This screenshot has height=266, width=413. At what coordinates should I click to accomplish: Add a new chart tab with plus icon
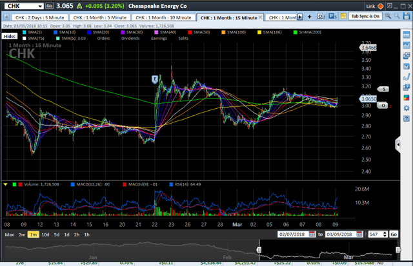click(x=309, y=17)
